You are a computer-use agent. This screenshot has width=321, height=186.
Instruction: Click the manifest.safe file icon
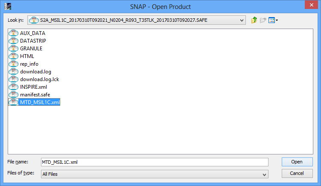14,95
